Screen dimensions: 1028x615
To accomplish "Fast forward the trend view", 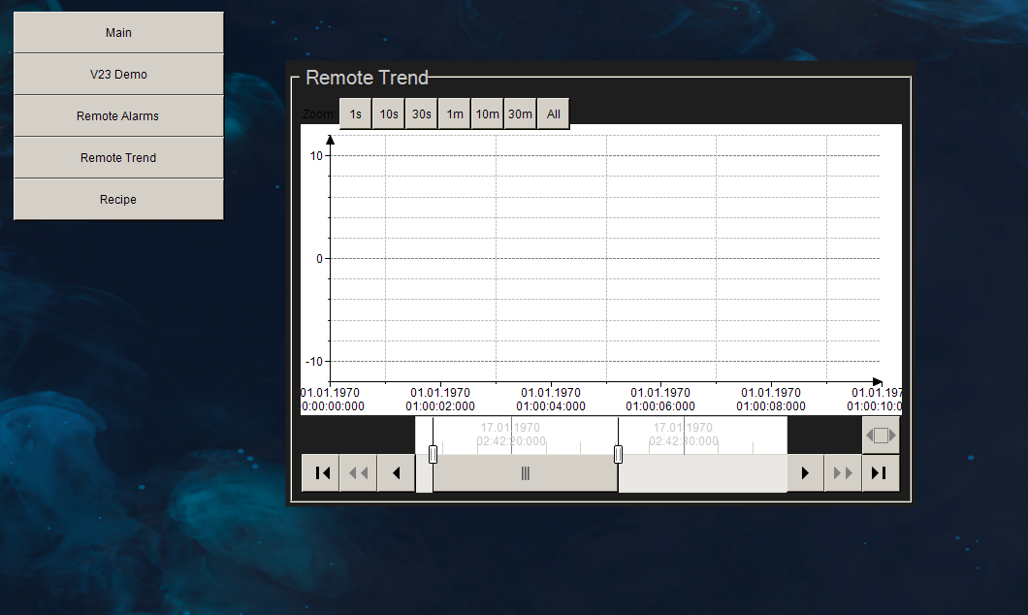I will click(x=843, y=472).
